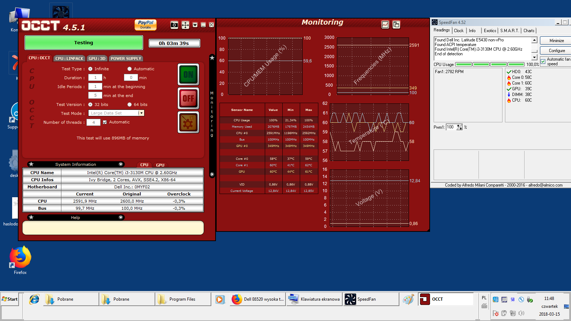This screenshot has width=571, height=321.
Task: Click the Number of threads field
Action: pos(94,122)
